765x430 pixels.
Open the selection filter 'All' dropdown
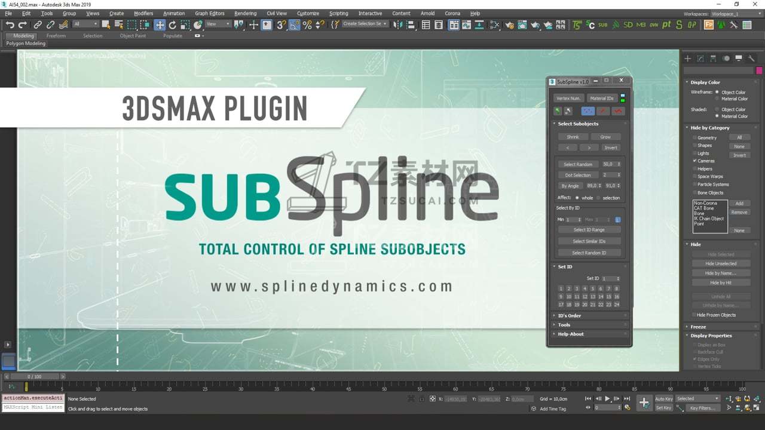(x=85, y=24)
